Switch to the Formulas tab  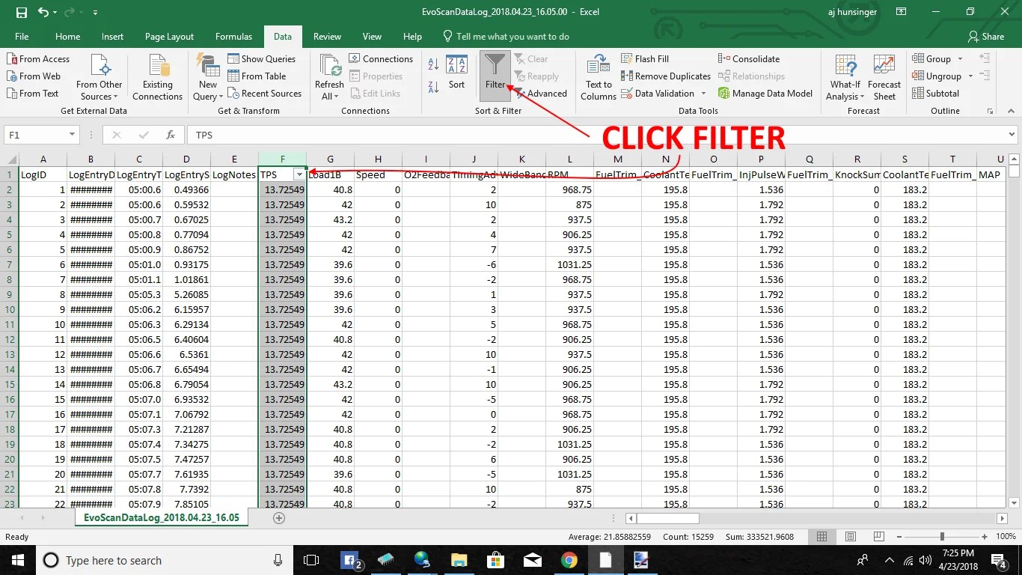click(x=233, y=37)
